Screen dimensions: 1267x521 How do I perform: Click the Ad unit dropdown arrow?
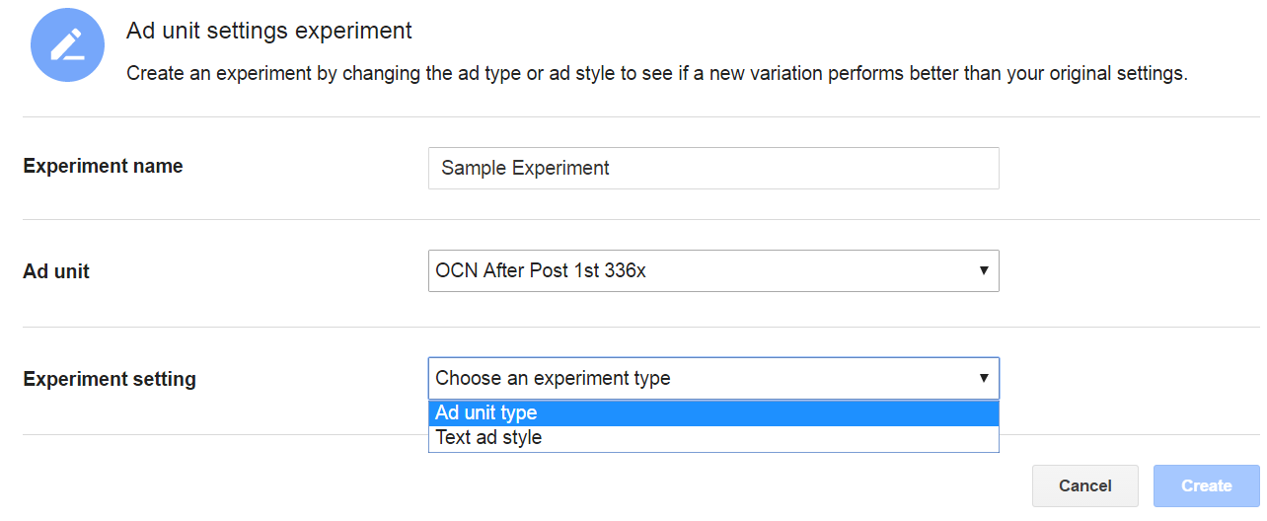tap(983, 270)
